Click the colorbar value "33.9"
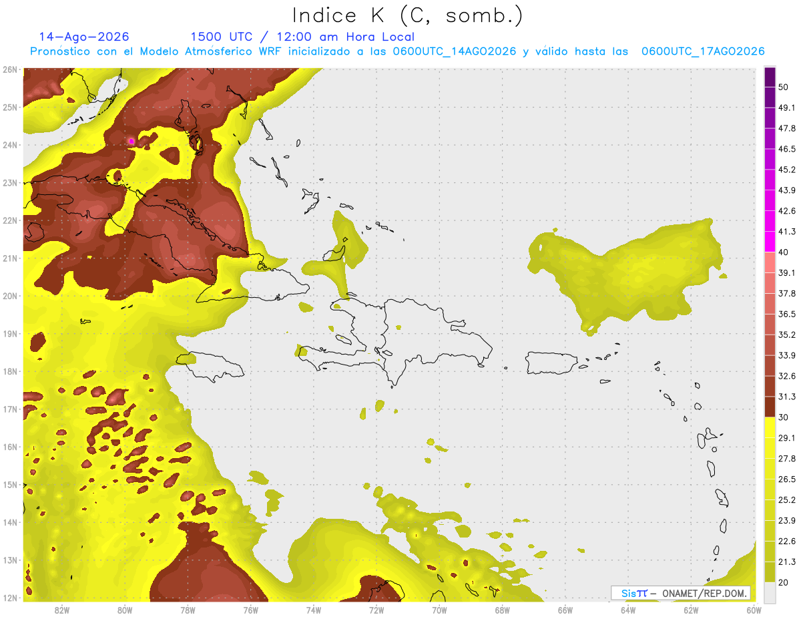This screenshot has height=619, width=801. pyautogui.click(x=787, y=355)
